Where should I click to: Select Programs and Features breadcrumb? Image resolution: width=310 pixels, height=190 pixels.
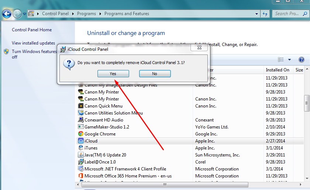(127, 14)
